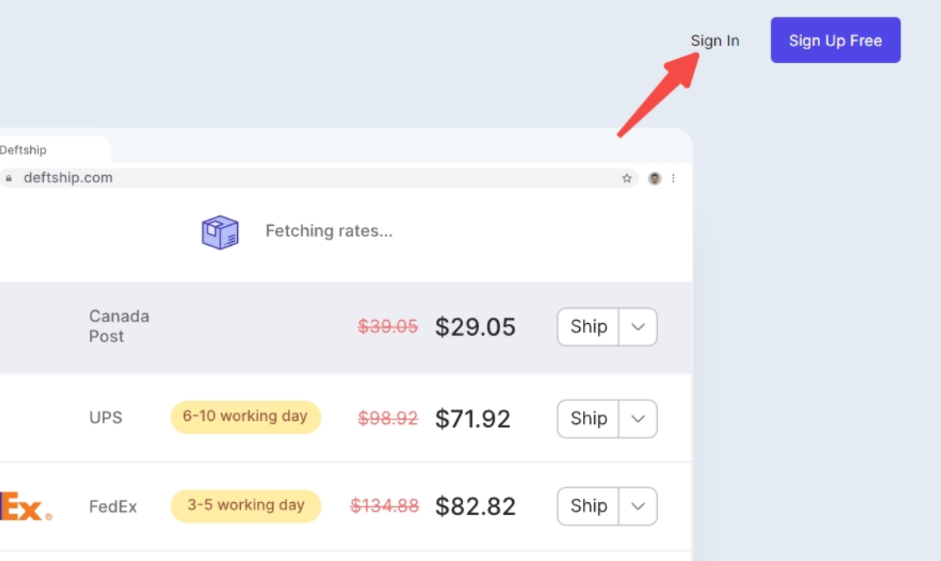
Task: Open the browser three-dot menu
Action: click(674, 178)
